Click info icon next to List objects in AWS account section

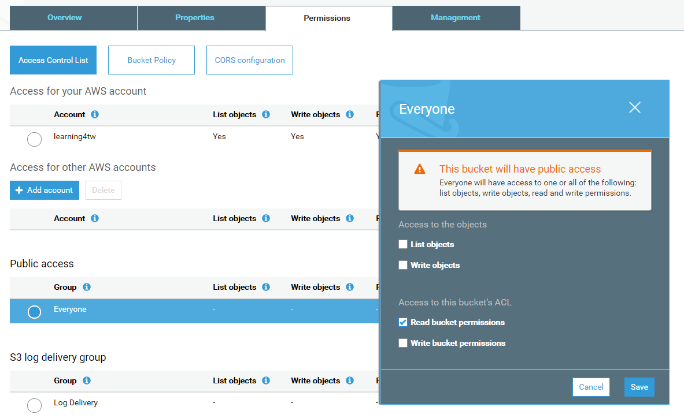pyautogui.click(x=266, y=114)
